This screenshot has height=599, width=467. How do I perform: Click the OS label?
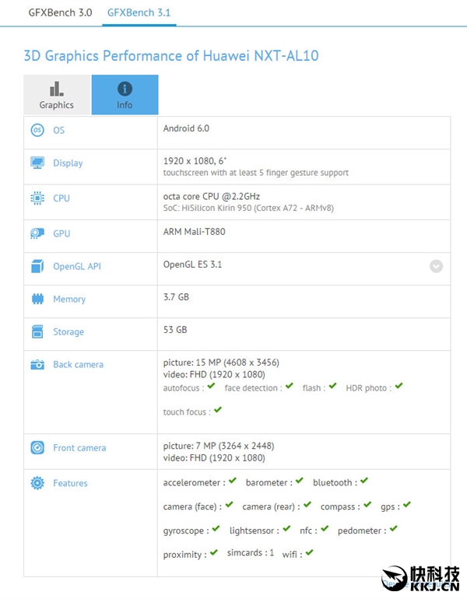pos(59,130)
